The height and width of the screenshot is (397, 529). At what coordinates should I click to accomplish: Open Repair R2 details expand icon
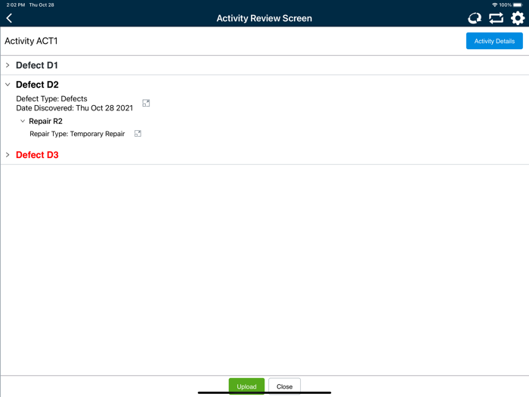138,134
